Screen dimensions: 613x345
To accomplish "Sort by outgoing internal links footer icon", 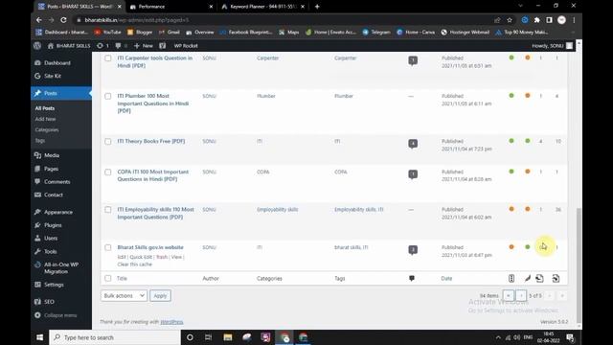I will 540,278.
